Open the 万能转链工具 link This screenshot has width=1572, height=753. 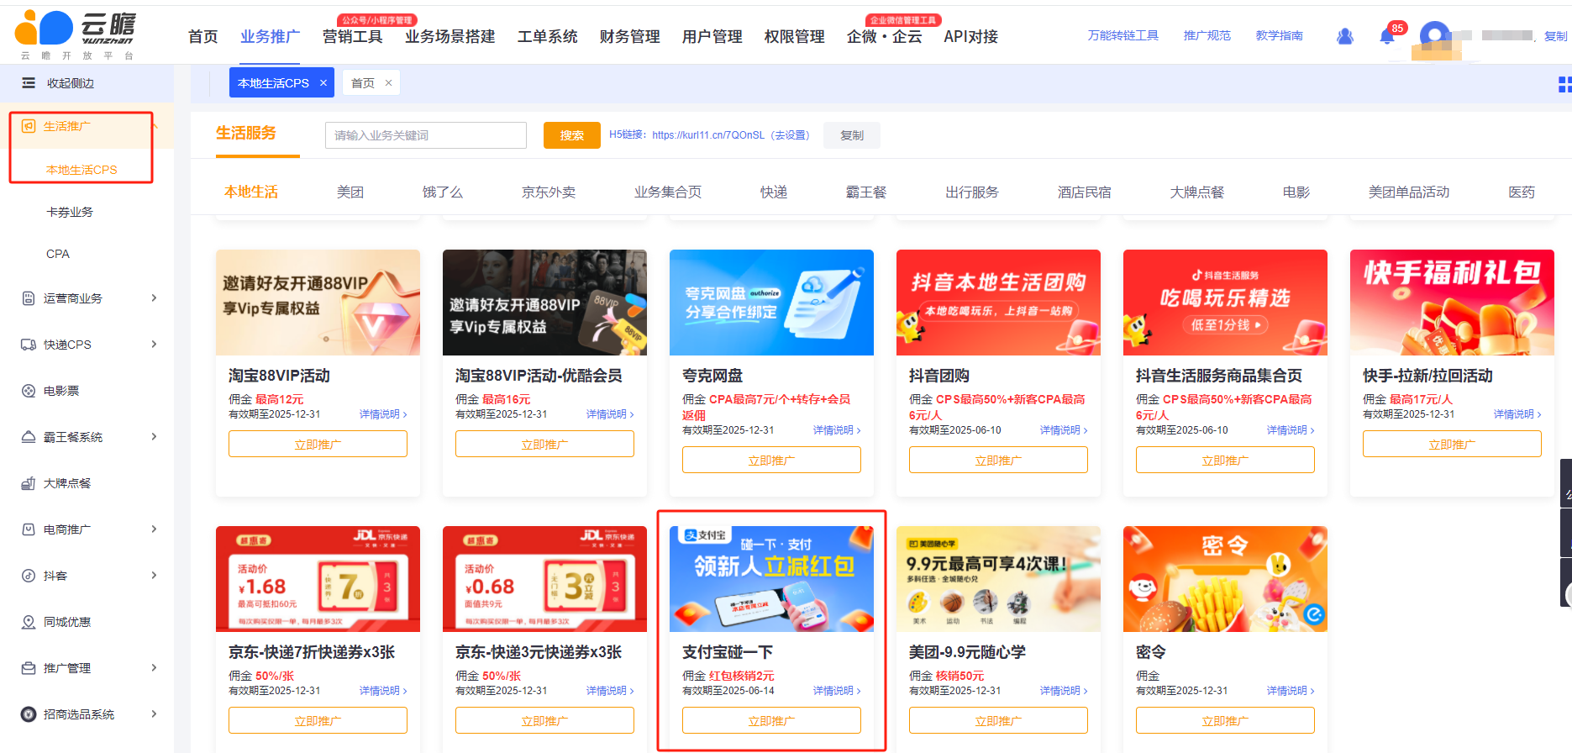[x=1122, y=35]
